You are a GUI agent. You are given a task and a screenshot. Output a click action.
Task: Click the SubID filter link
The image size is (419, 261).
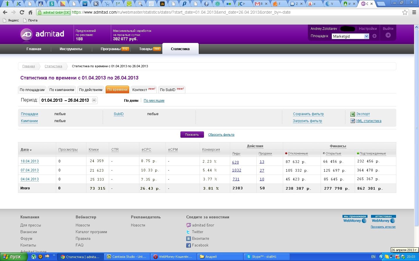119,114
